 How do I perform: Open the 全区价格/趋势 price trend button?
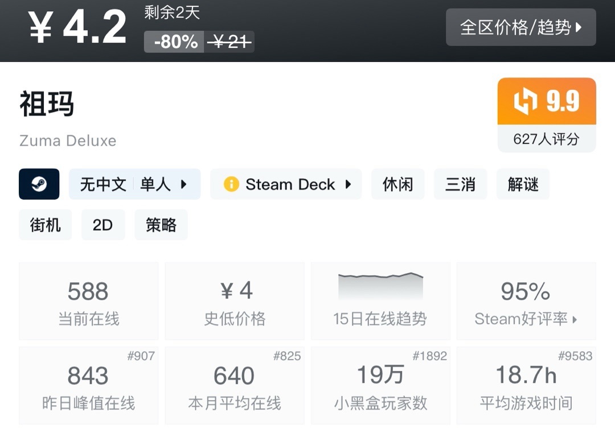(520, 27)
